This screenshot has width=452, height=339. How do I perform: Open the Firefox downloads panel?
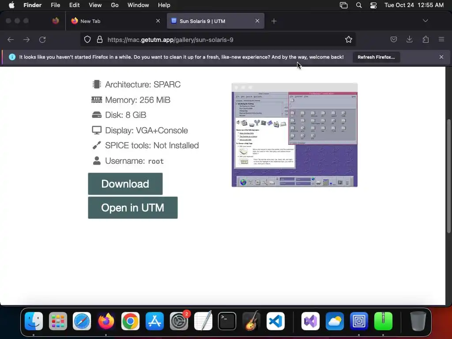pyautogui.click(x=409, y=39)
